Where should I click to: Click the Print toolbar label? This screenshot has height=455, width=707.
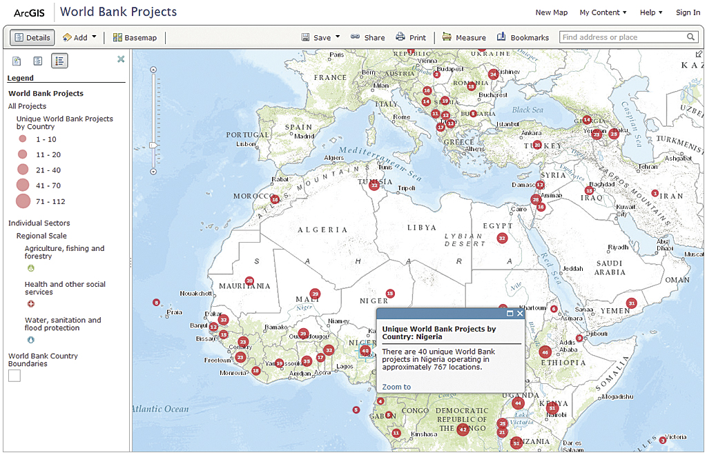coord(418,38)
